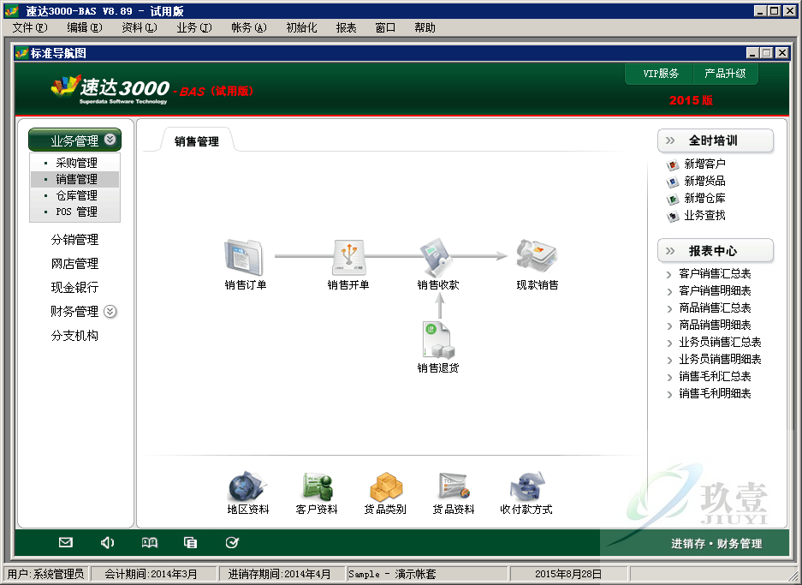Image resolution: width=802 pixels, height=585 pixels.
Task: Open the 业务员销售汇总表 report
Action: pos(720,342)
